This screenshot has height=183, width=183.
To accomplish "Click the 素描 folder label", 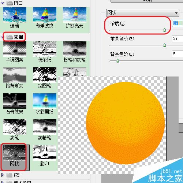I will [18, 37].
